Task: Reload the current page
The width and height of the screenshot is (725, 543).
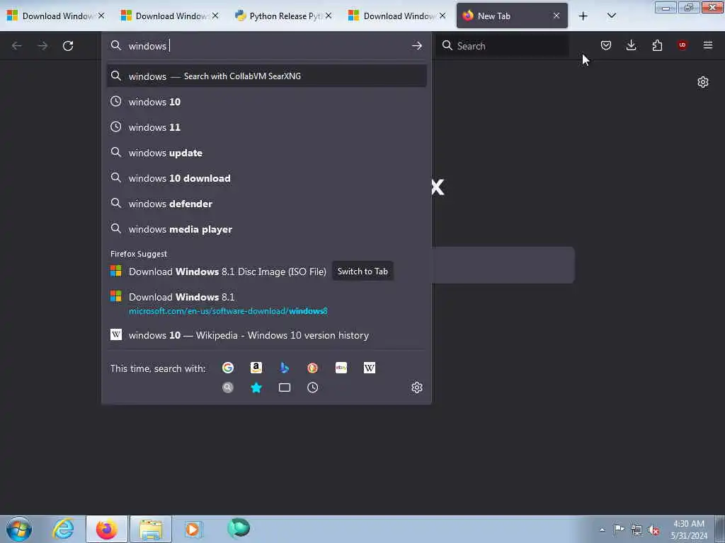Action: [68, 46]
